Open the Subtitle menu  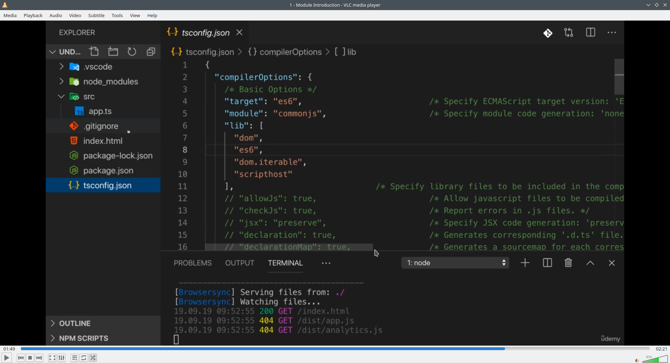tap(97, 16)
